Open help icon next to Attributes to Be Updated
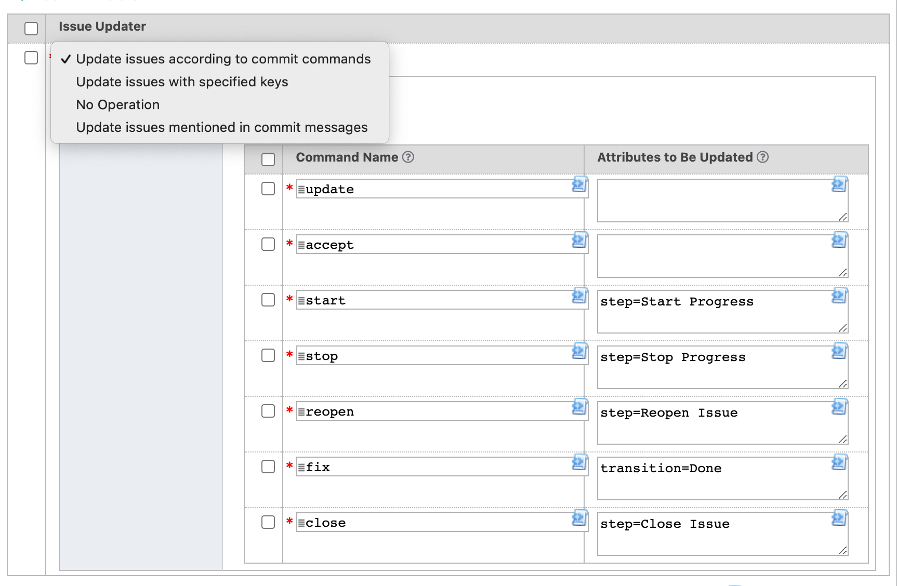The image size is (897, 586). tap(762, 157)
